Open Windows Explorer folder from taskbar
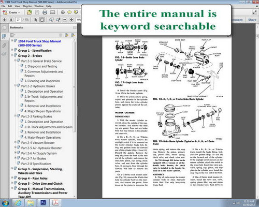Viewport: 259px width, 207px height. [x=31, y=203]
